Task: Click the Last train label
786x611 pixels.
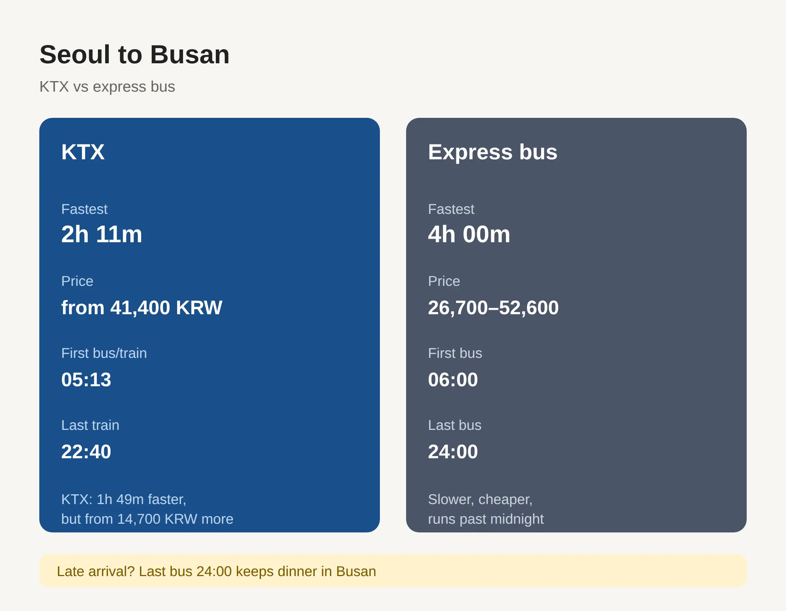Action: [x=90, y=425]
